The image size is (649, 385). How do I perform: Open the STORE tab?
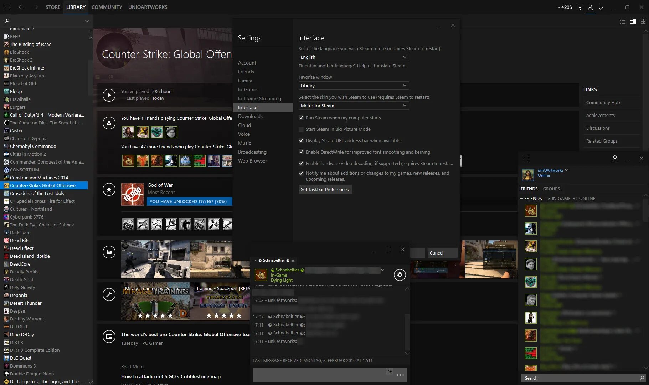point(53,7)
